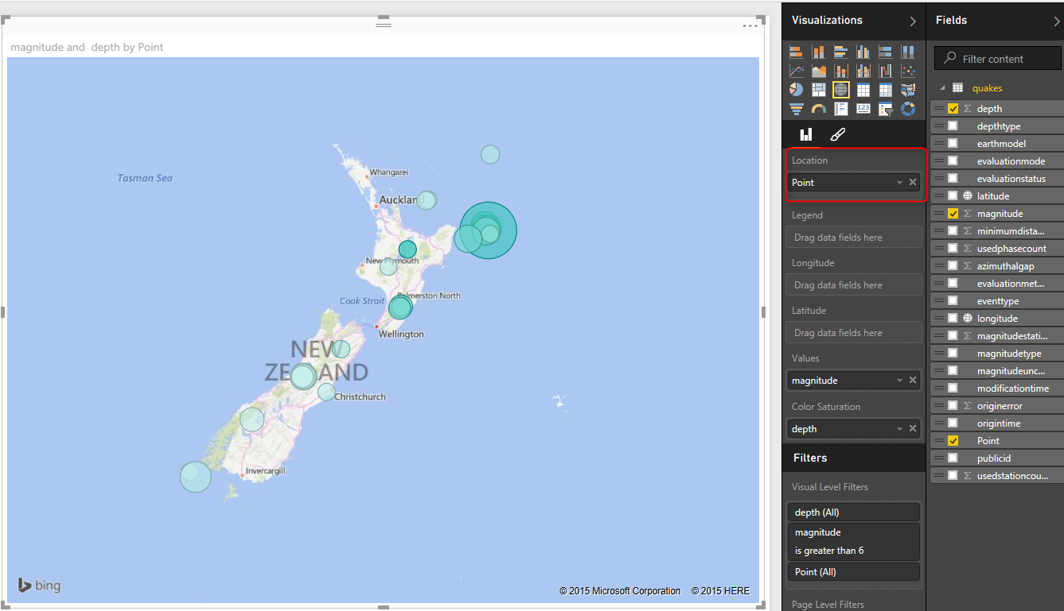Select the area chart visualization

pyautogui.click(x=818, y=71)
